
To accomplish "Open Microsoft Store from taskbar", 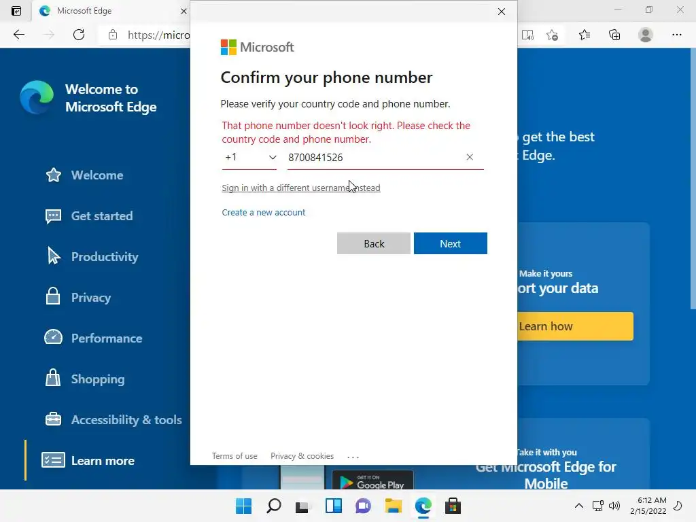I will [x=453, y=506].
